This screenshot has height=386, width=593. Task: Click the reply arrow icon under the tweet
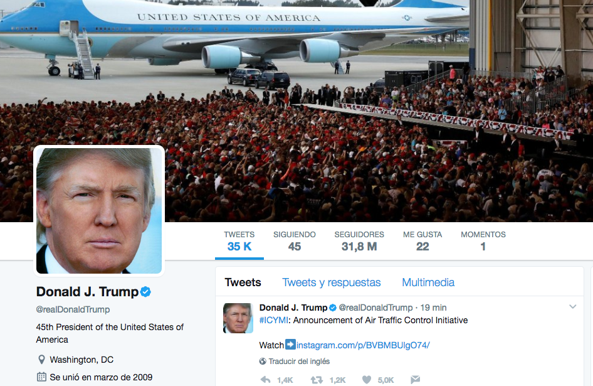tap(266, 380)
